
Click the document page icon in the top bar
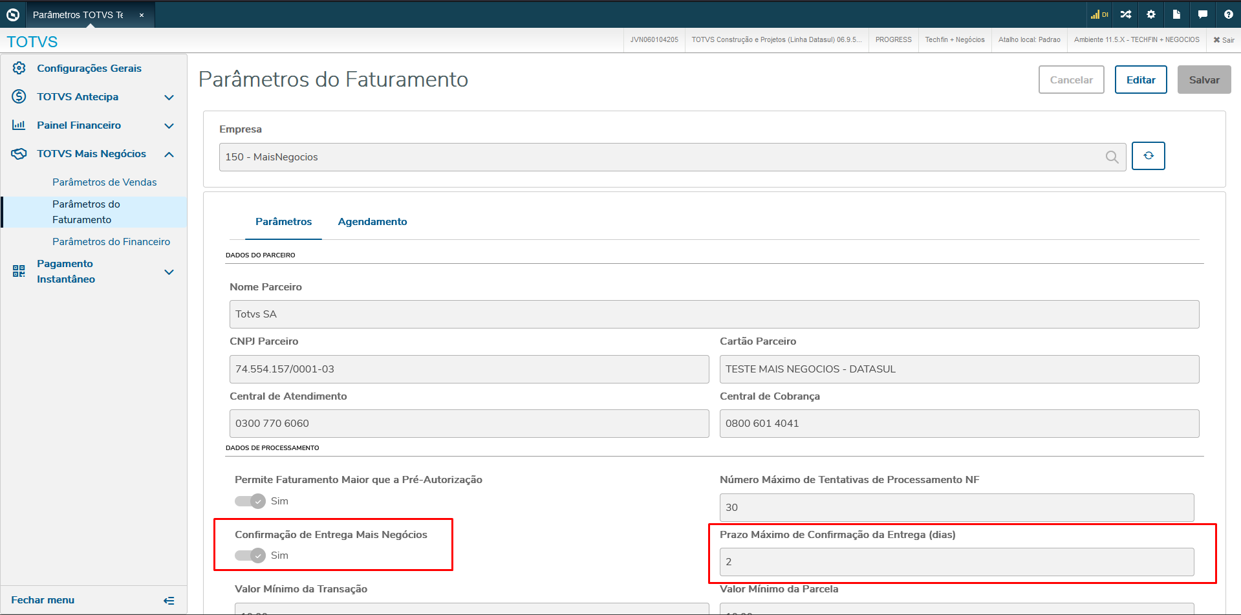pos(1176,14)
